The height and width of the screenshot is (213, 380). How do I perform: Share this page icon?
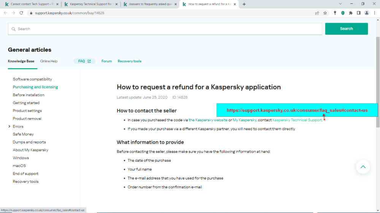tap(317, 13)
